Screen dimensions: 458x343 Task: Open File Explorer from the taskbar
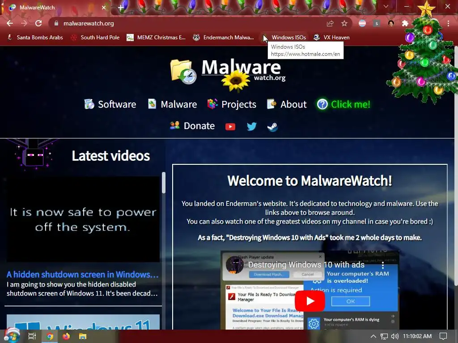point(83,336)
